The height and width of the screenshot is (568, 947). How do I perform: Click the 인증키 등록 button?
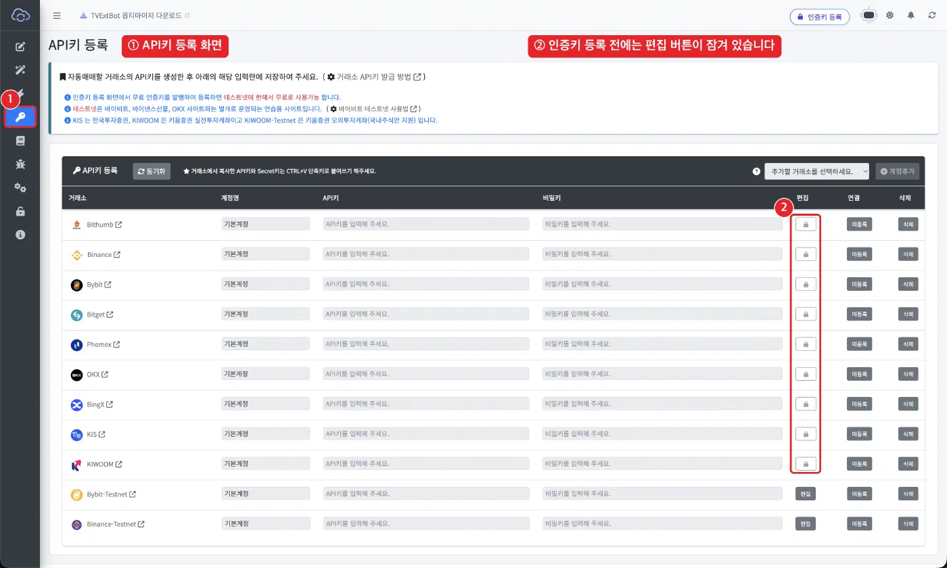[x=819, y=16]
